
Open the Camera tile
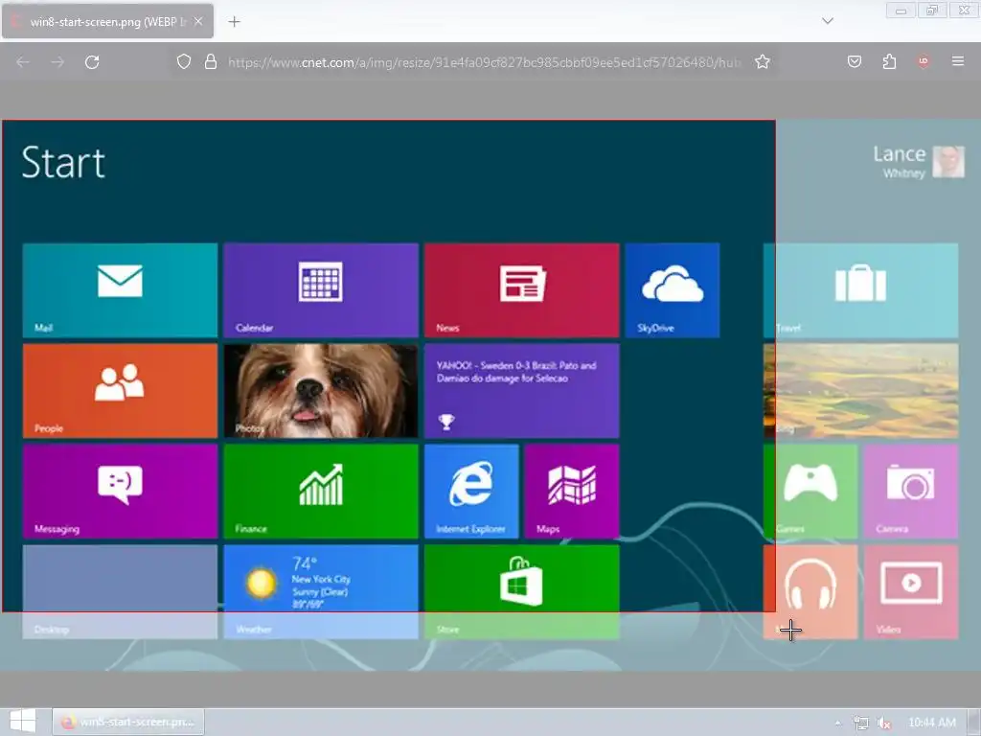(x=911, y=492)
